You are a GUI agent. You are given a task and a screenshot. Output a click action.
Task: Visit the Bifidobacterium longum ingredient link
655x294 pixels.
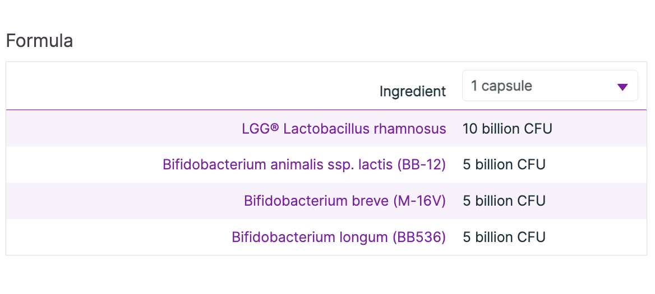pyautogui.click(x=339, y=237)
